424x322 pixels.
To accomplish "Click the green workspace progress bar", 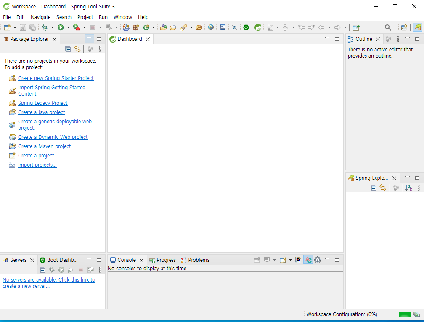I will [405, 314].
